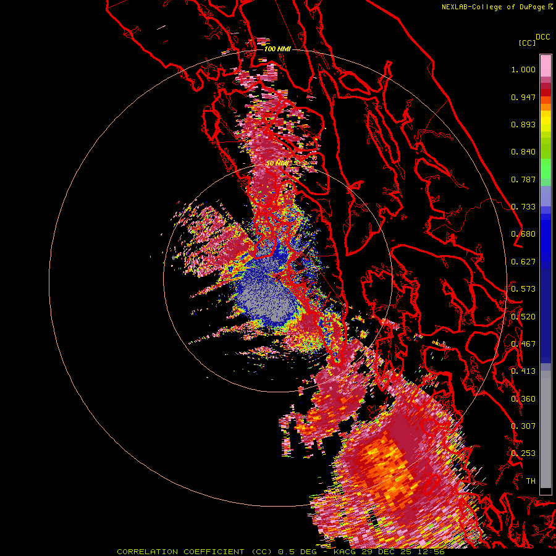The image size is (556, 556).
Task: Select the 0.733 legend value
Action: click(523, 207)
